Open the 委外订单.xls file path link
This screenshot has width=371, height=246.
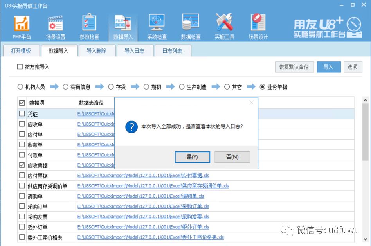pyautogui.click(x=143, y=227)
